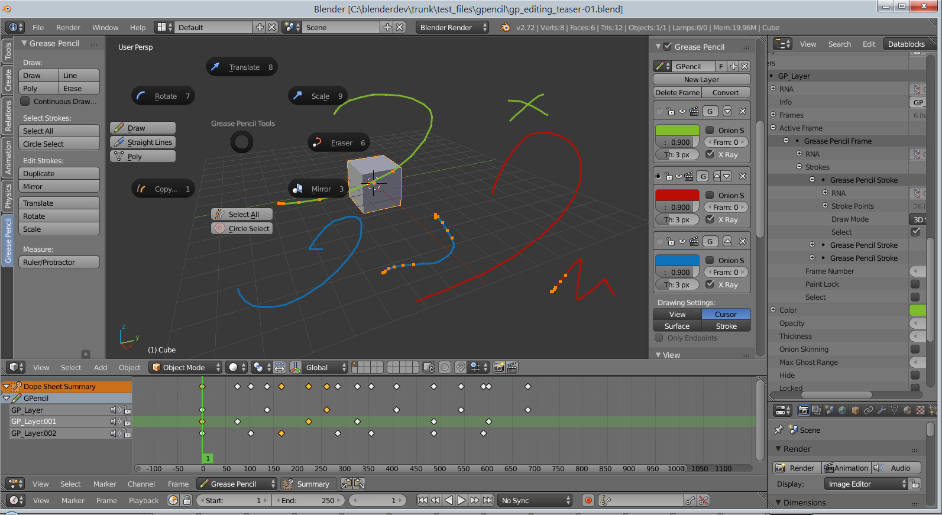Open the Blender Render engine dropdown
Viewport: 942px width, 515px height.
[452, 27]
